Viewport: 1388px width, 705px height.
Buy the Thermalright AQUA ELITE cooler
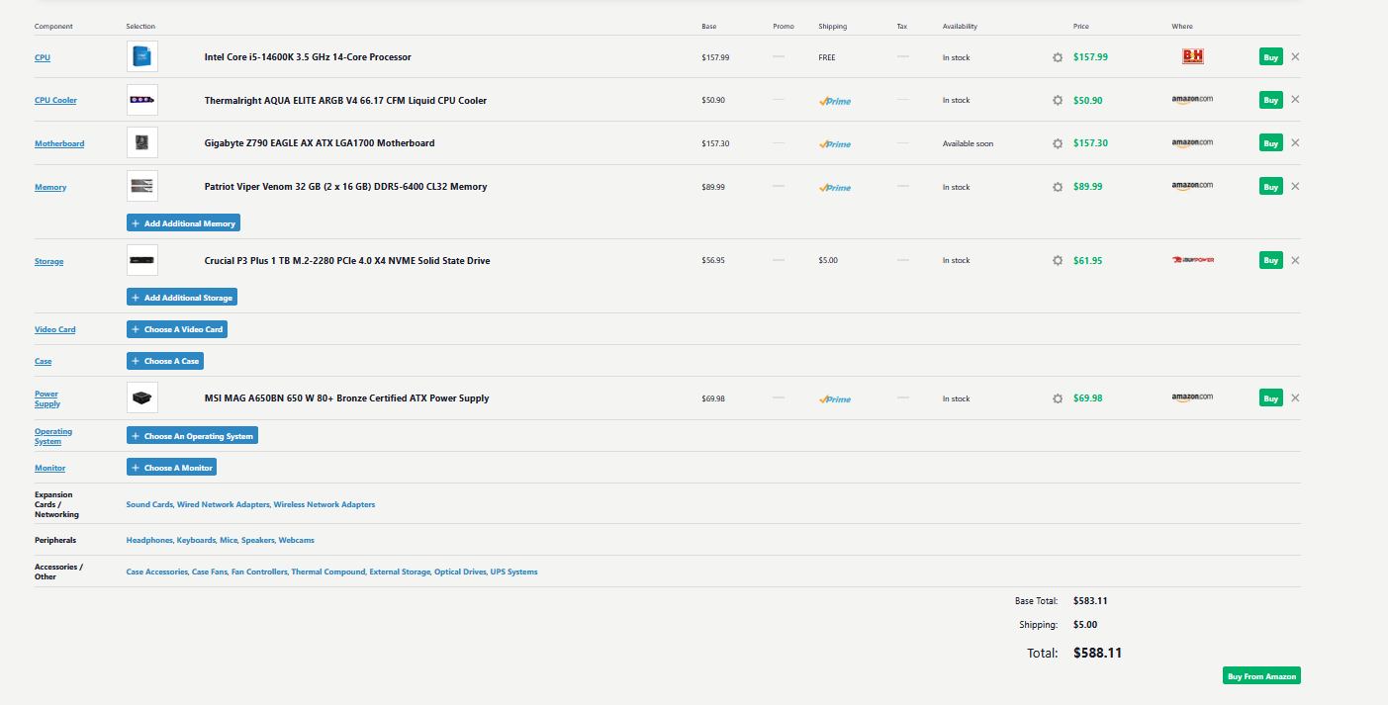point(1271,100)
